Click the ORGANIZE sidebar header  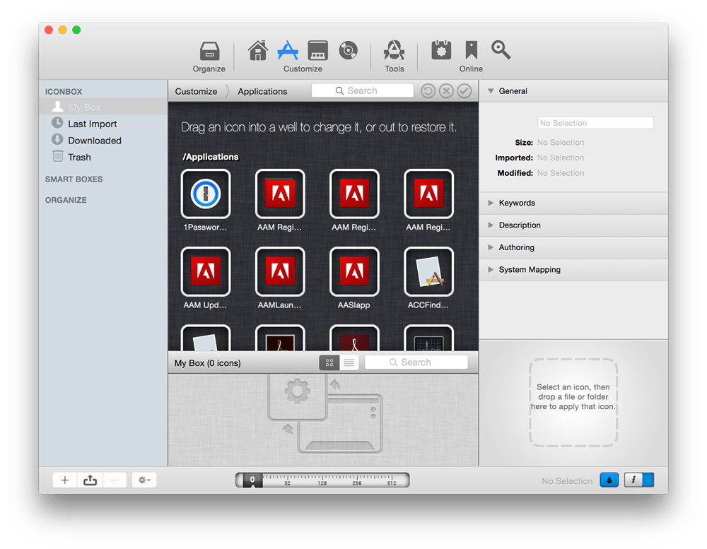tap(66, 200)
